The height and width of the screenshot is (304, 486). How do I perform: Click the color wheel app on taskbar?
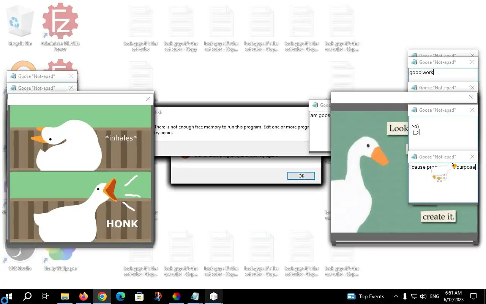pos(177,296)
